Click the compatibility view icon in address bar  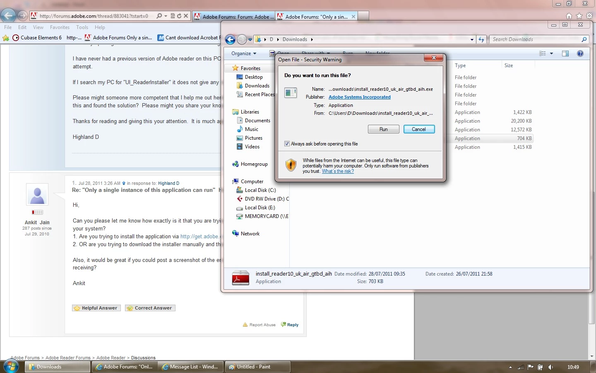tap(173, 16)
